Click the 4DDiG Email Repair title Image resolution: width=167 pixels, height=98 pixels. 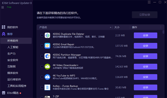tap(63, 44)
